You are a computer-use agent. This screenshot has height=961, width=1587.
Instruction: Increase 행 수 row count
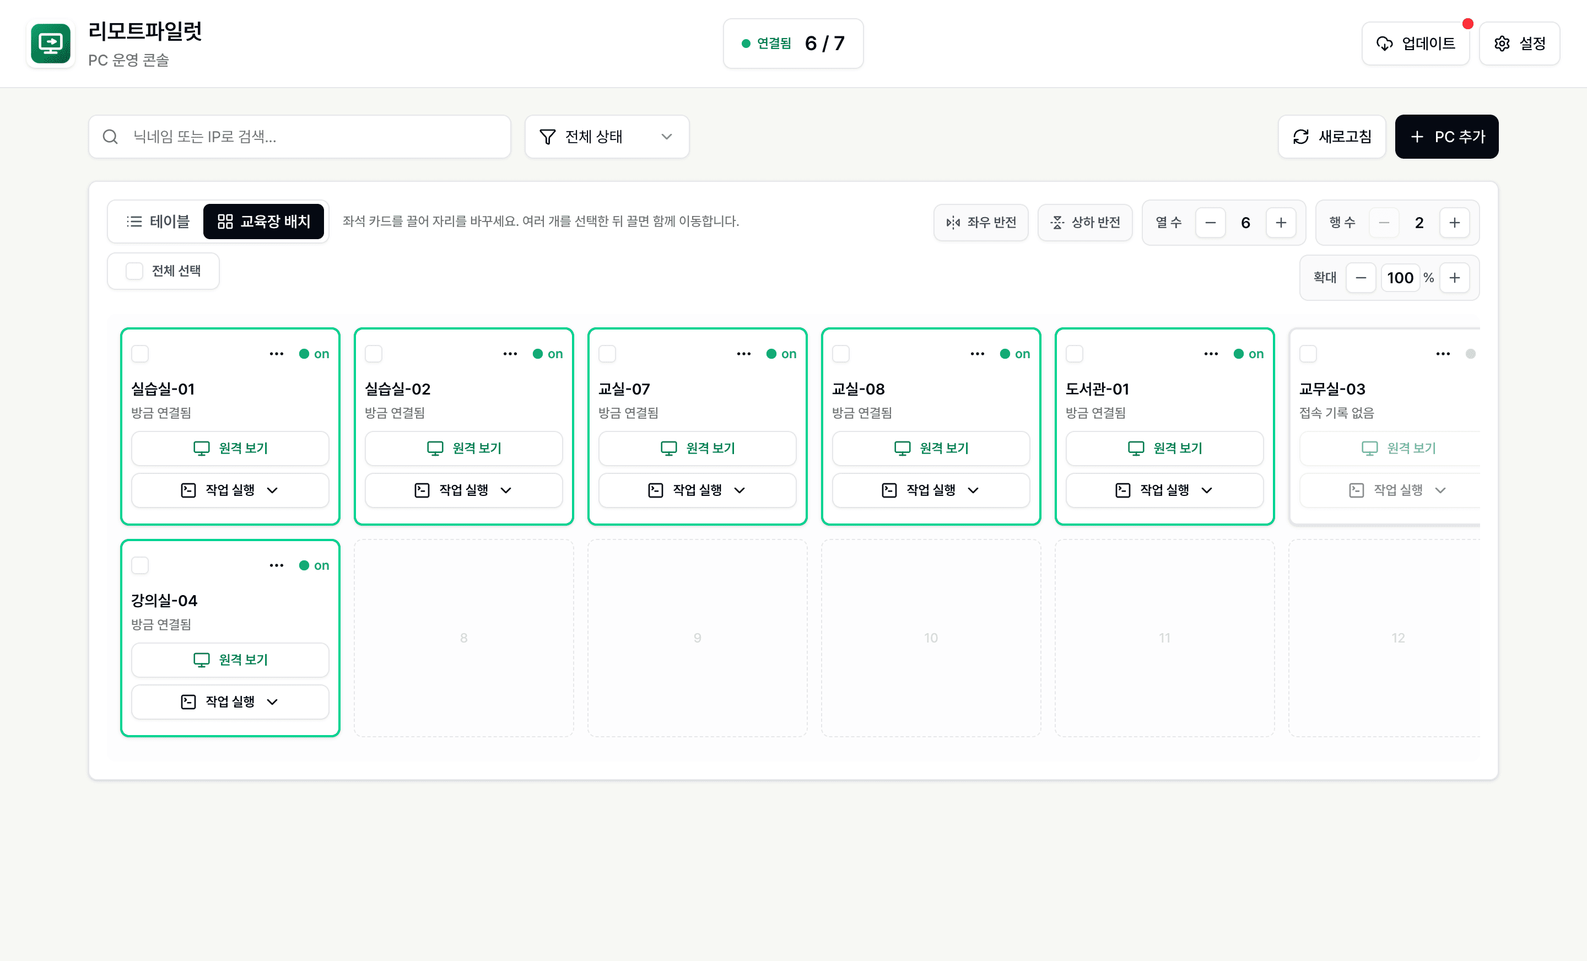click(1454, 223)
